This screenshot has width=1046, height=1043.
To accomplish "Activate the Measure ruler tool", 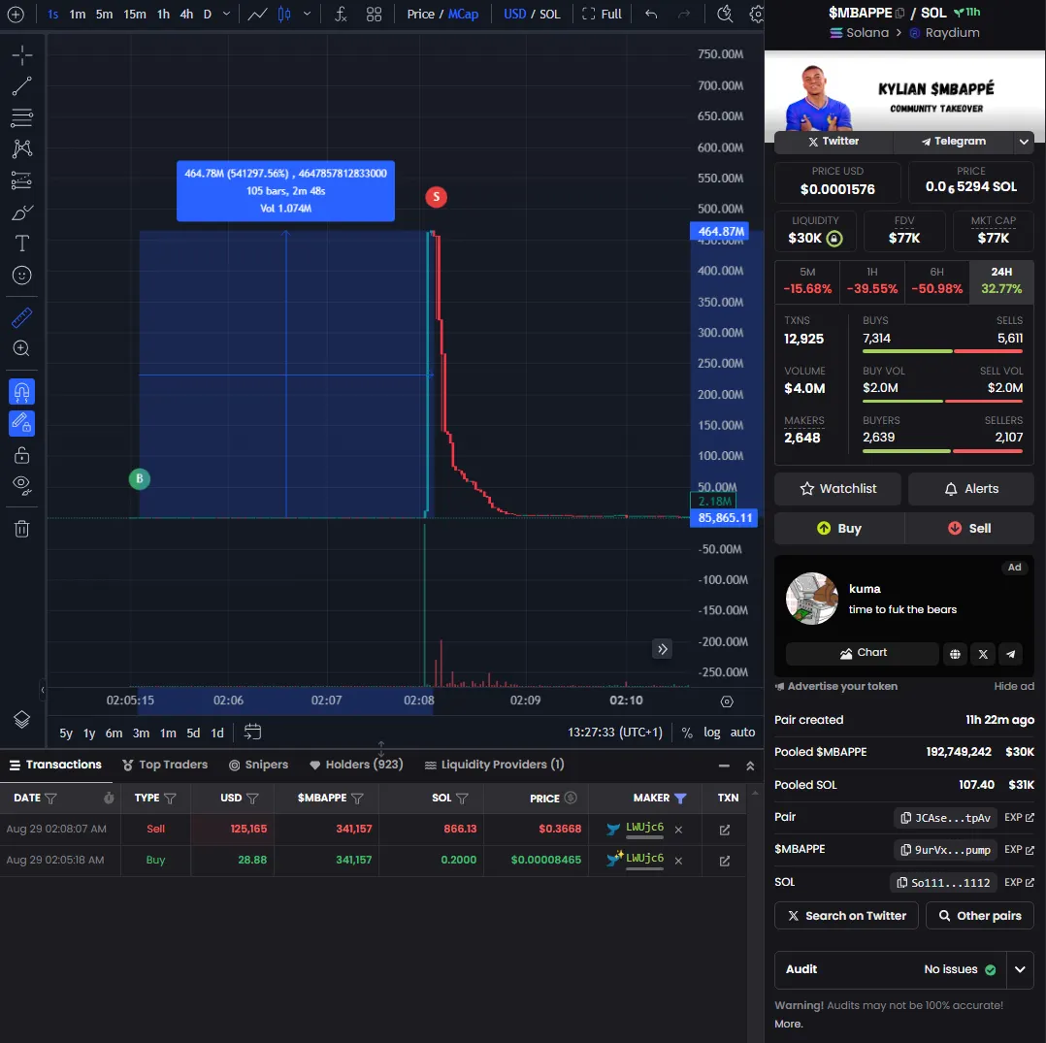I will point(21,317).
